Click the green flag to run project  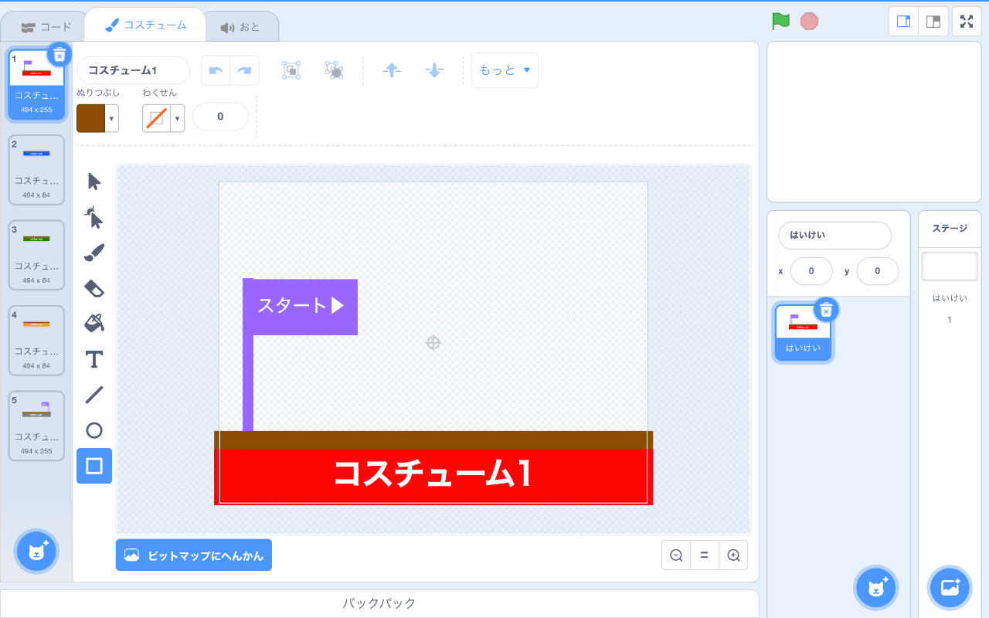780,21
